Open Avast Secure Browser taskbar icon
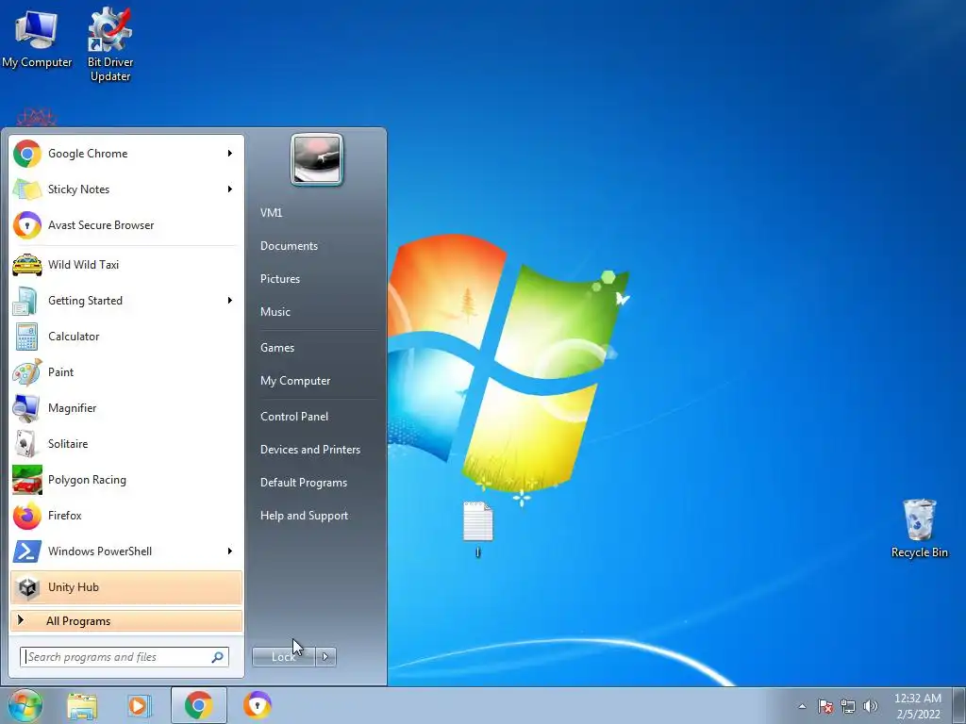 pyautogui.click(x=258, y=705)
